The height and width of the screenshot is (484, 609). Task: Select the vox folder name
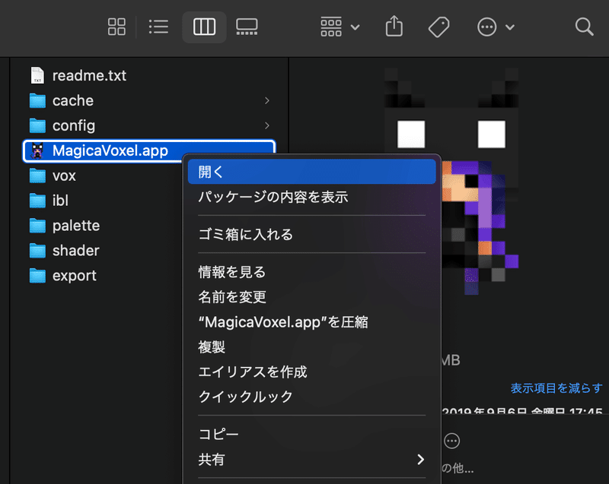pos(64,176)
